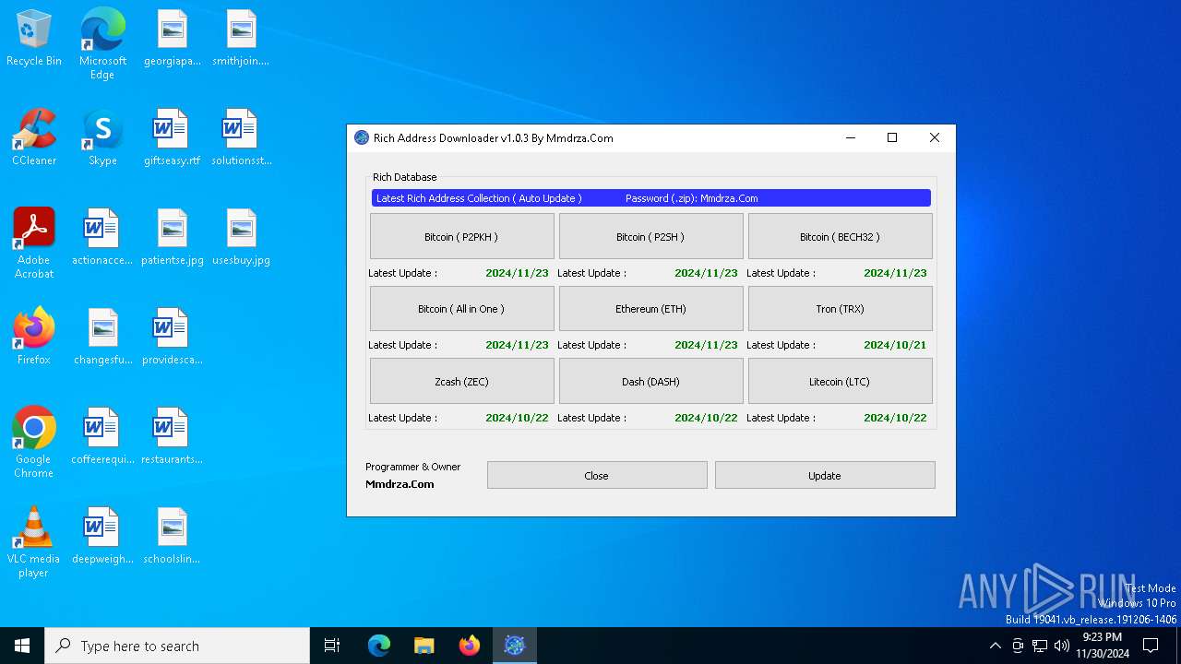Select the smithjoin... image file icon
This screenshot has height=664, width=1181.
tap(241, 39)
